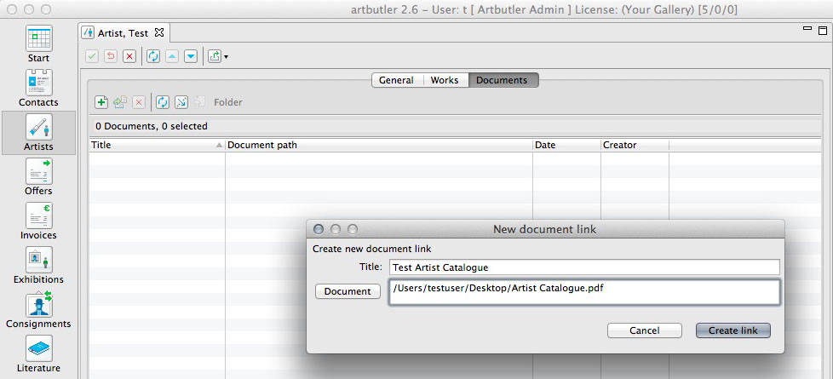Go to previous record with up arrow
This screenshot has height=379, width=833.
(171, 56)
